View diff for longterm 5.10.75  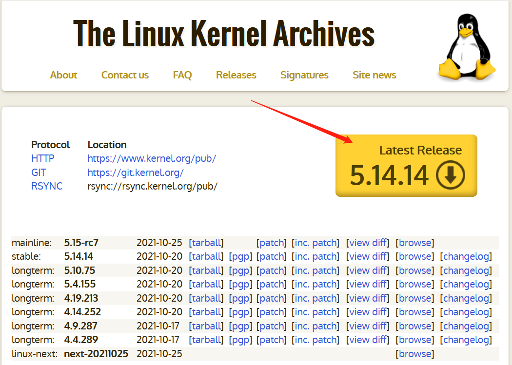(x=368, y=270)
